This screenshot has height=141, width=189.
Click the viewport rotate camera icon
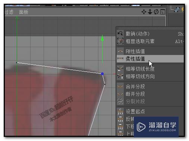coord(156,12)
